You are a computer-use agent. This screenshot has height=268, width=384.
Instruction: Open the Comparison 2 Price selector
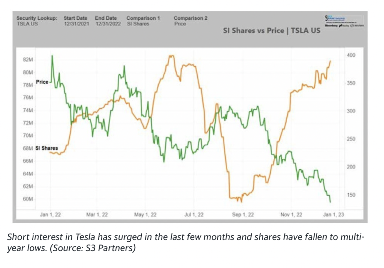click(180, 24)
